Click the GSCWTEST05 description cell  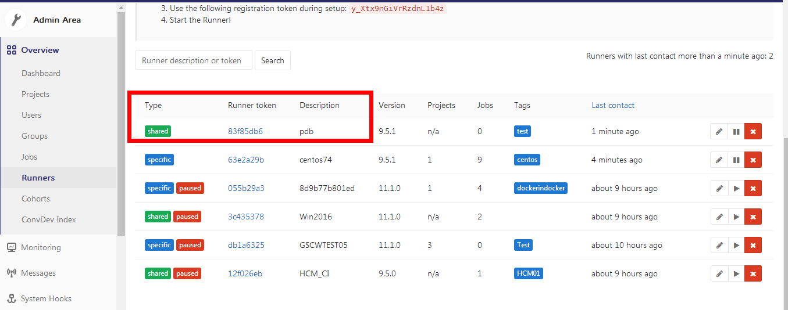323,245
